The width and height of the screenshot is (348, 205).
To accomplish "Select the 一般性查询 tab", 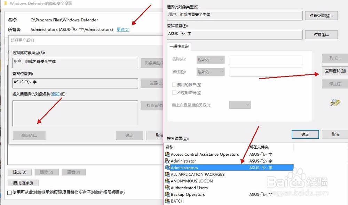I will [179, 46].
